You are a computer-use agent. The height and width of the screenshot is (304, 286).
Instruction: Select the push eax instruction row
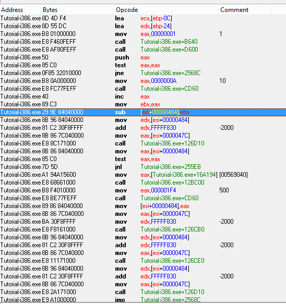pos(143,57)
